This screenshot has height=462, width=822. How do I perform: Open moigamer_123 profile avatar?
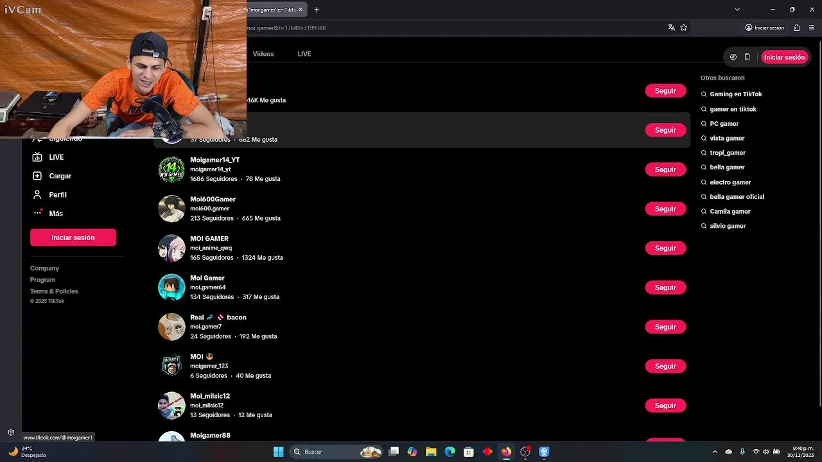pyautogui.click(x=171, y=366)
